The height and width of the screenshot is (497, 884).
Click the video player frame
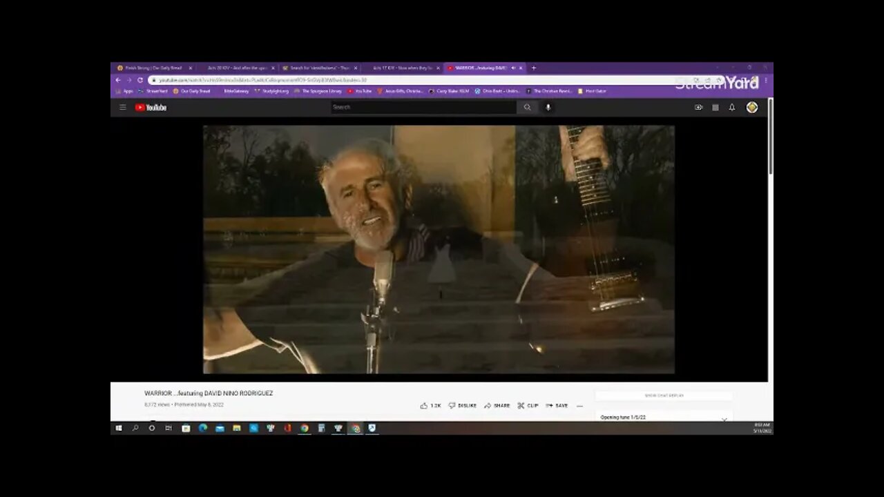point(439,249)
